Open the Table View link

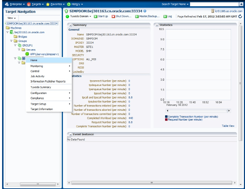point(228,126)
